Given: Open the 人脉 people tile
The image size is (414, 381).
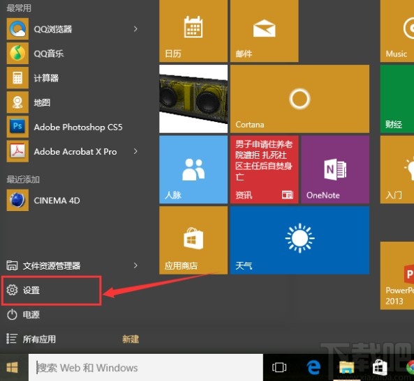Looking at the screenshot, I should click(193, 170).
